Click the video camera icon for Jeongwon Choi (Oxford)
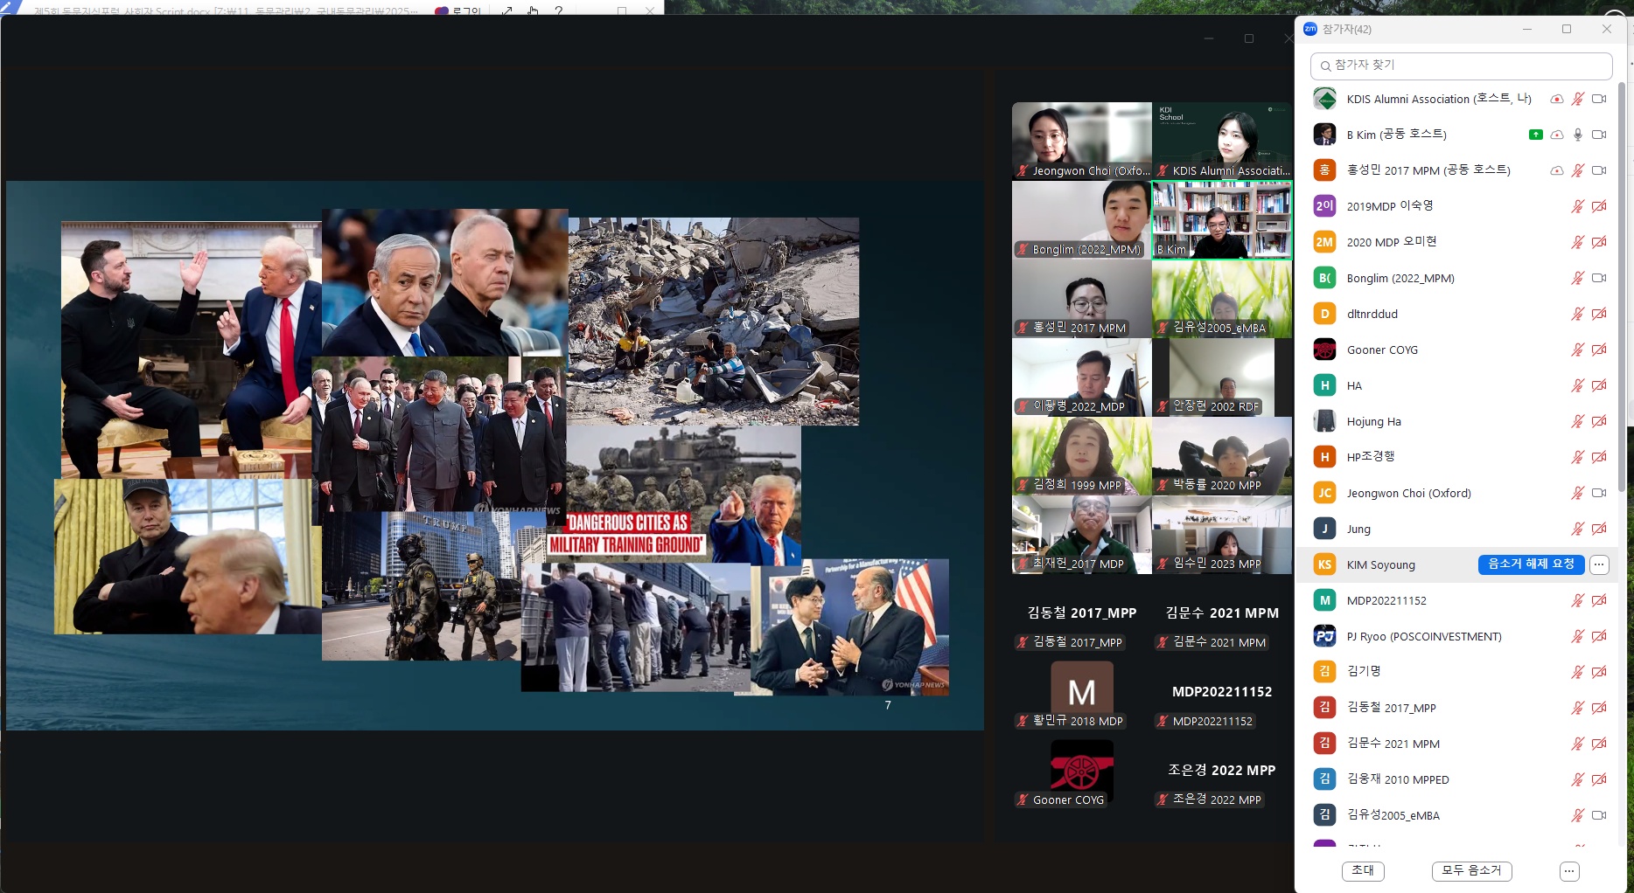 [x=1599, y=493]
